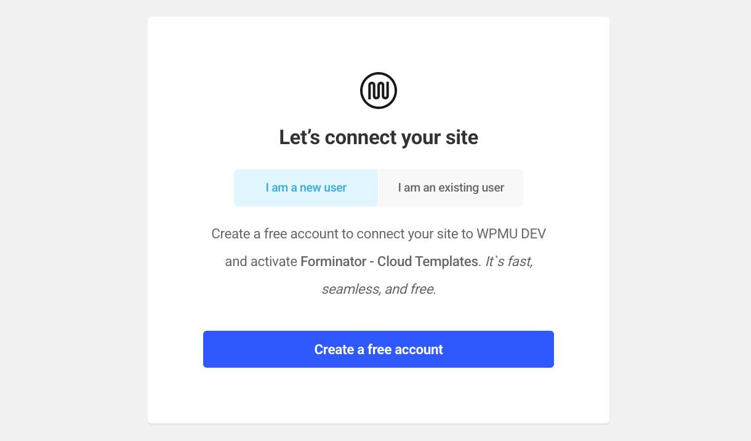Choose the existing user segment control
Viewport: 751px width, 441px height.
[x=451, y=187]
